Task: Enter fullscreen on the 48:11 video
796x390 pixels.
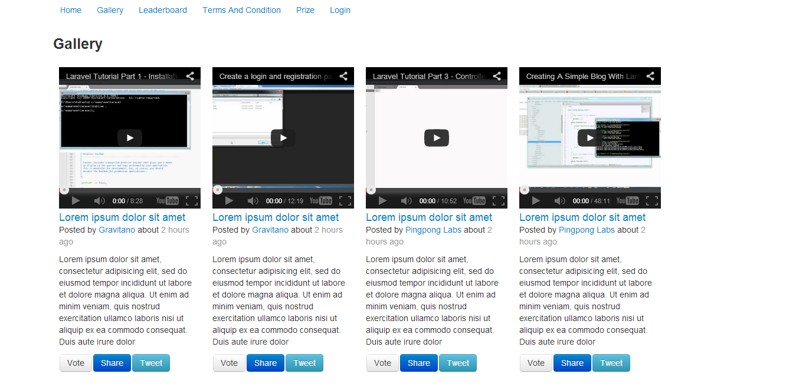Action: (x=652, y=201)
